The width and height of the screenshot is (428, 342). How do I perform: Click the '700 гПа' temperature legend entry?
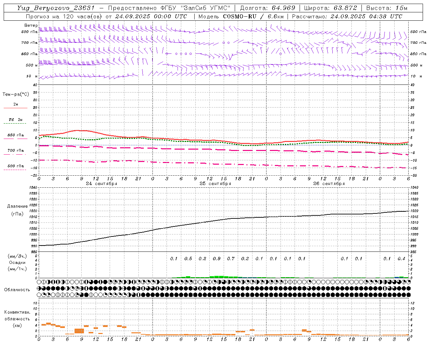[x=16, y=151]
